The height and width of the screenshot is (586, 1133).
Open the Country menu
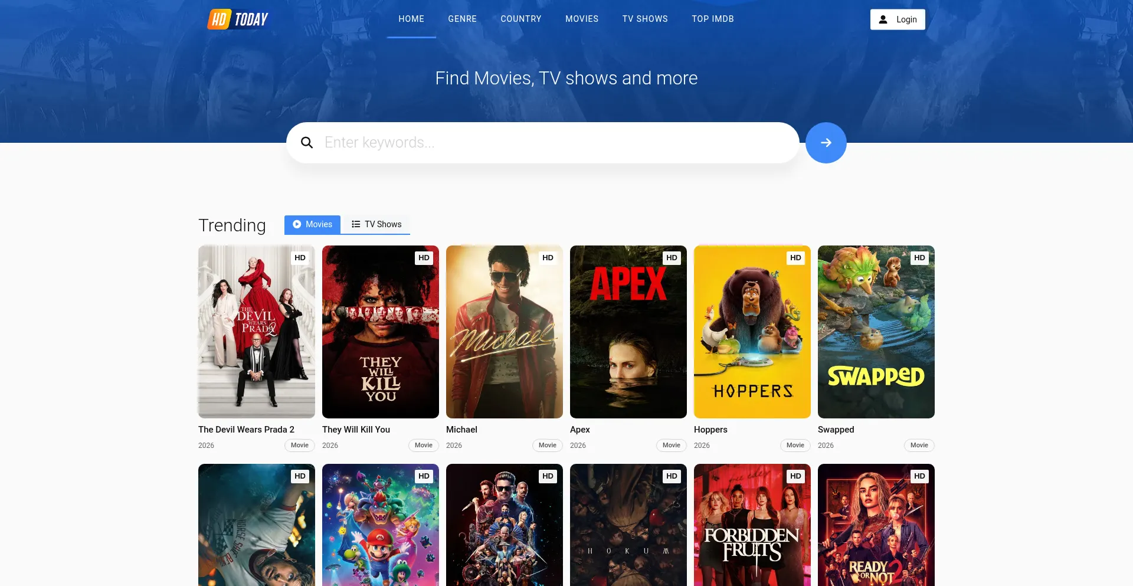point(521,19)
